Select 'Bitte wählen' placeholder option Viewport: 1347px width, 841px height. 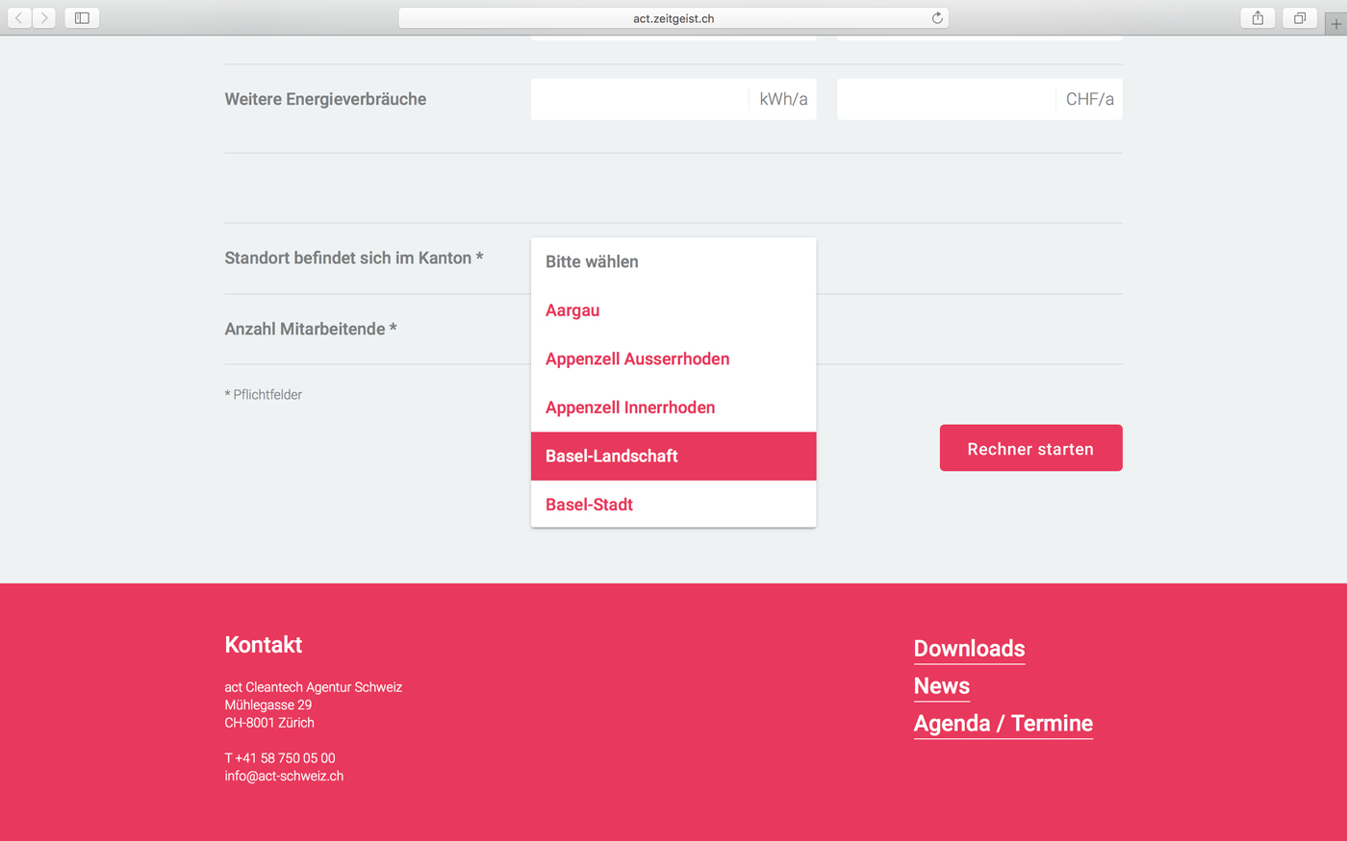[x=673, y=261]
